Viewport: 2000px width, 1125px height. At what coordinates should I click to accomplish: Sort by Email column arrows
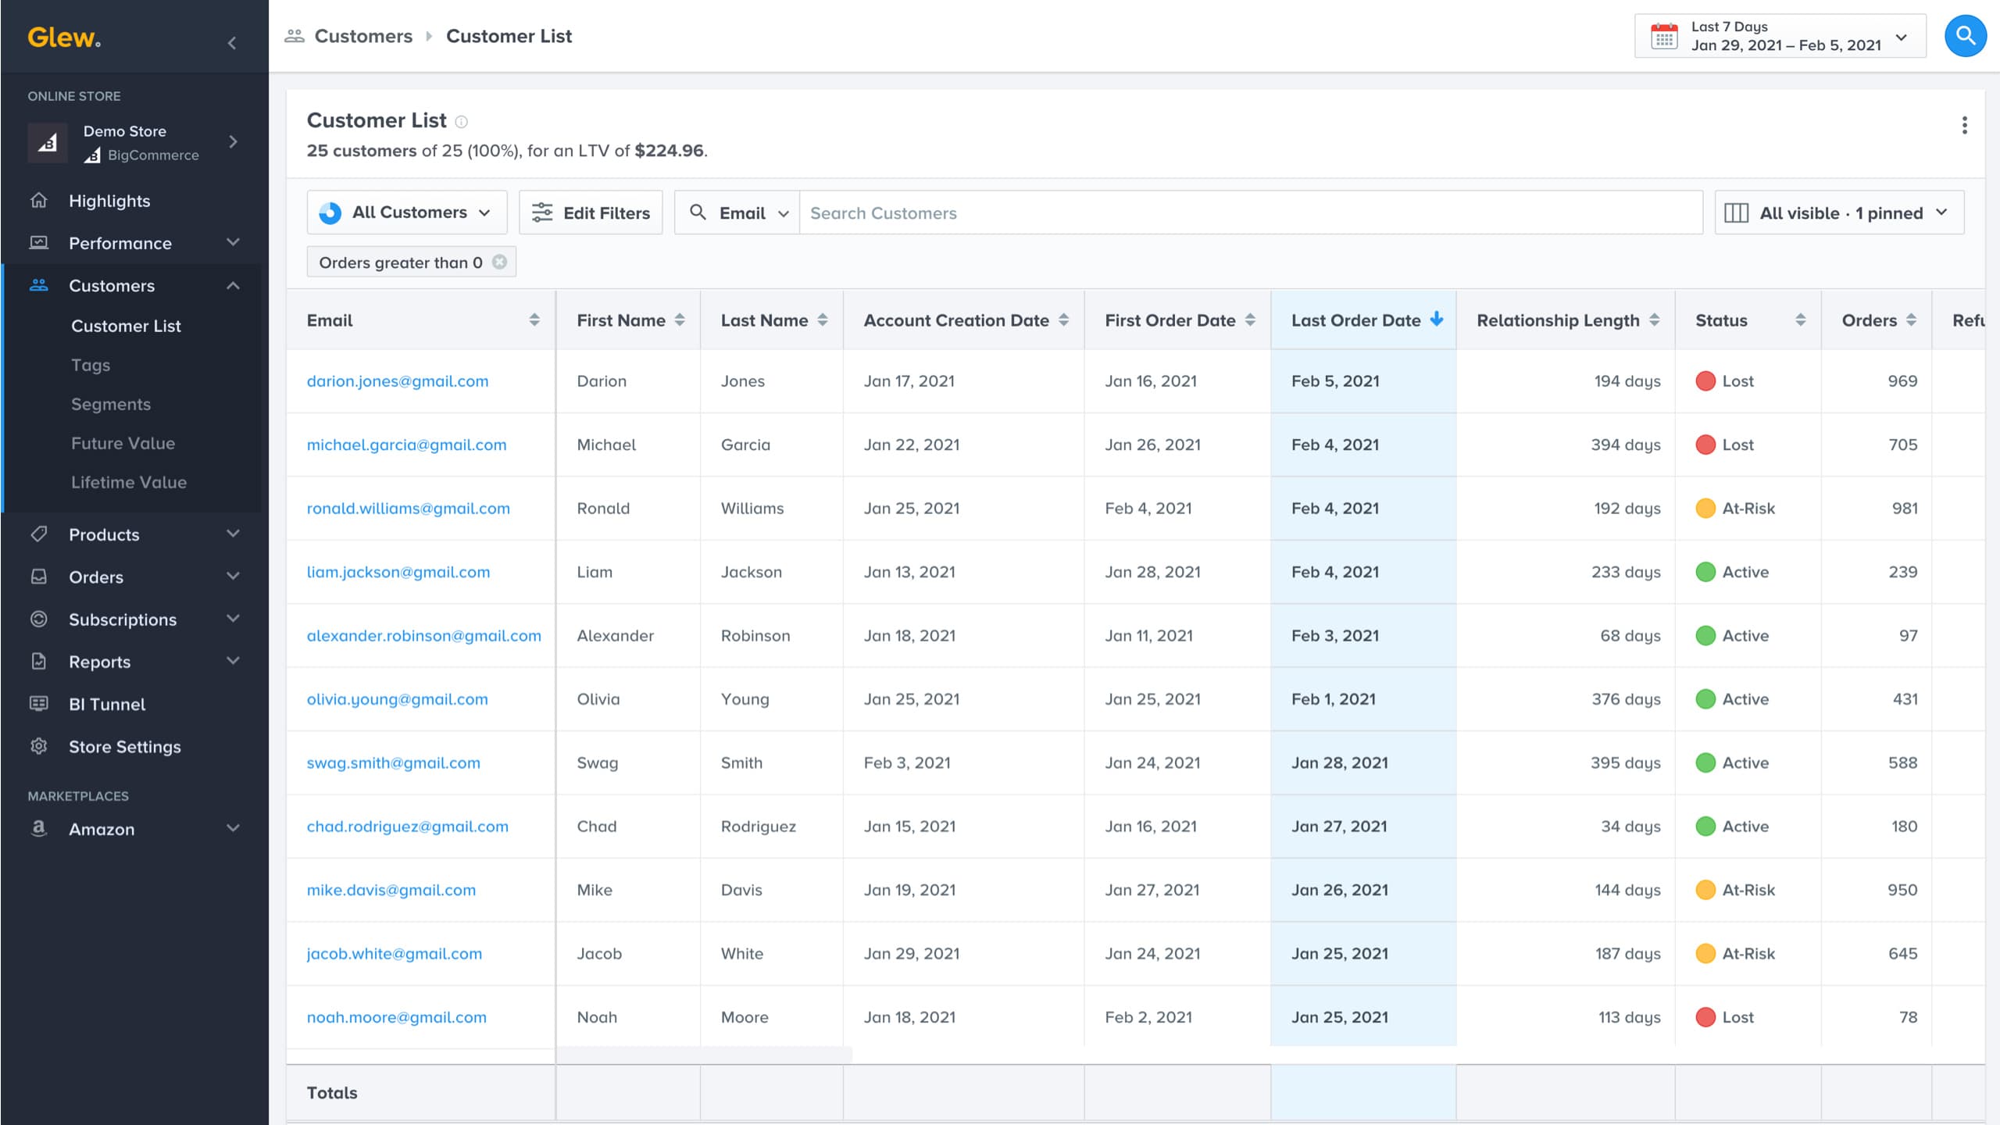(534, 320)
